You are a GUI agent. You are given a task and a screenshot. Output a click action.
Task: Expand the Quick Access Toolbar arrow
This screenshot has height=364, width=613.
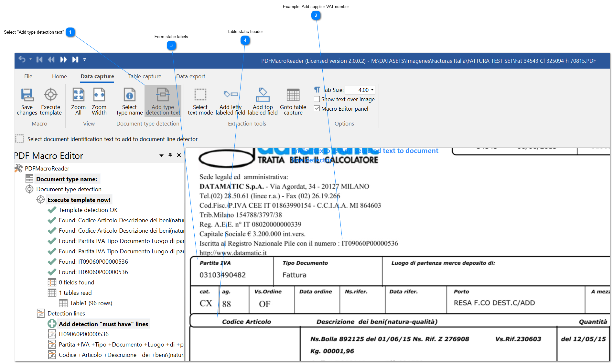84,60
